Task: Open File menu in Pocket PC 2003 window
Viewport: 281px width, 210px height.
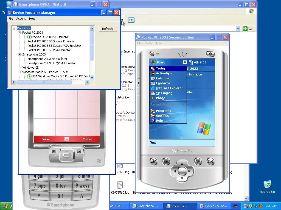Action: click(x=139, y=43)
